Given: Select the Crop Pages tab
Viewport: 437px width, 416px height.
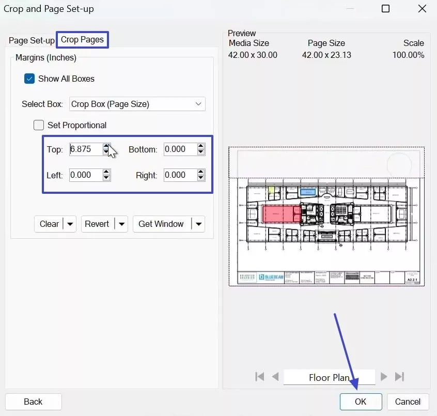Looking at the screenshot, I should tap(82, 39).
